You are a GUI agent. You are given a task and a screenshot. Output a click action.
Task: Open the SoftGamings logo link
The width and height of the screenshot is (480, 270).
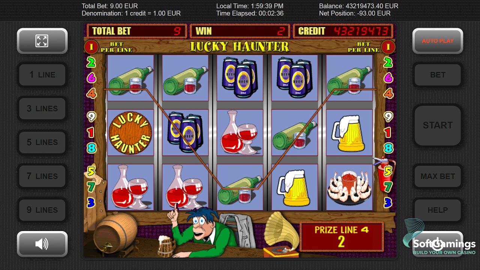439,237
